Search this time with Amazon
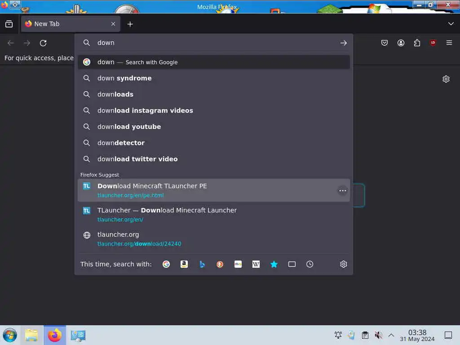 pyautogui.click(x=184, y=264)
